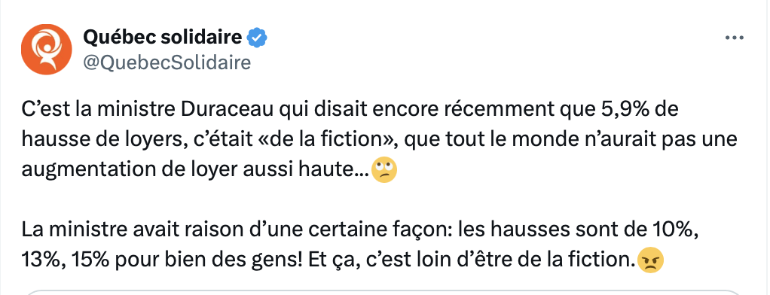Click the 13%, 15% figures
770x295 pixels.
[69, 260]
